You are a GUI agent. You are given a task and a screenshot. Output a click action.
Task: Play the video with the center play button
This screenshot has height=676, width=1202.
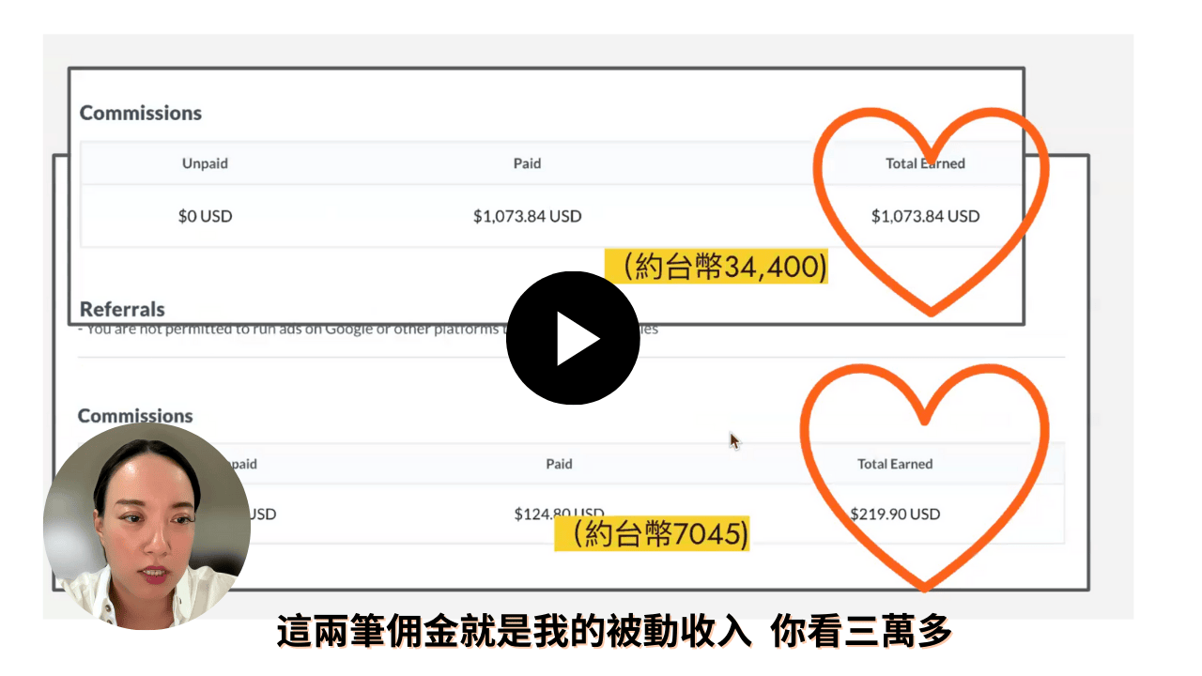[573, 338]
